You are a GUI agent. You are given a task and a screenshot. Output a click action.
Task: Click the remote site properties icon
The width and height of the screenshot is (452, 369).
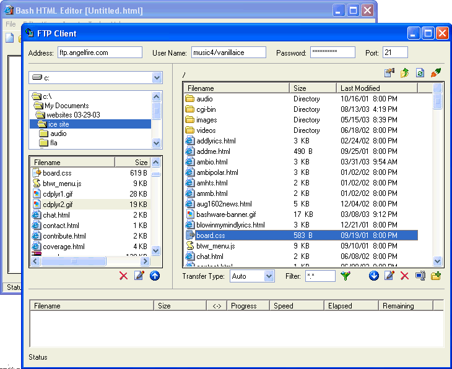389,73
